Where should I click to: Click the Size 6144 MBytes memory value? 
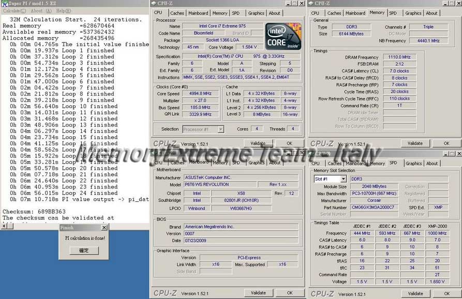point(351,34)
